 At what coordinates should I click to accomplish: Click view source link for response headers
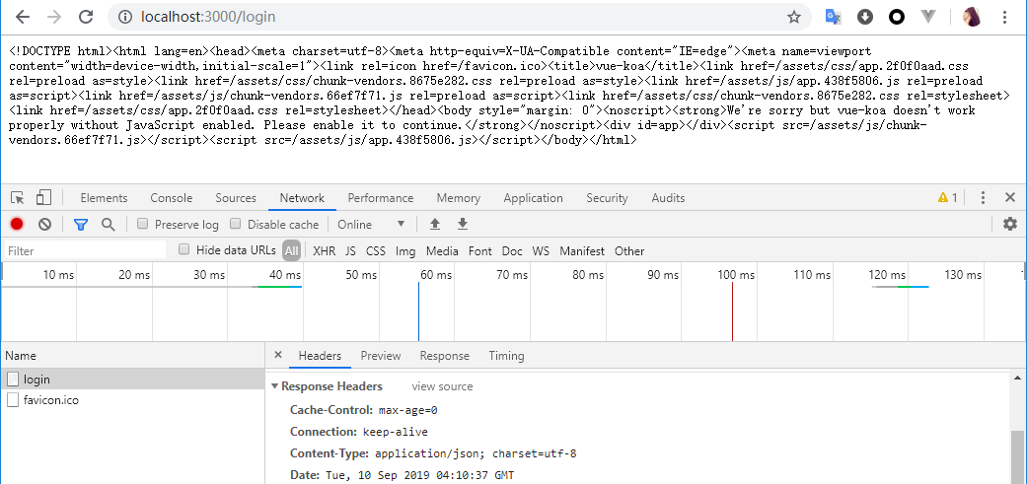tap(442, 386)
